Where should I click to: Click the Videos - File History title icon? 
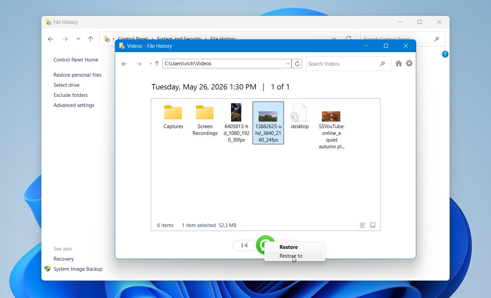coord(122,46)
